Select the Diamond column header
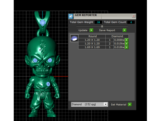The width and height of the screenshot is (161, 121). point(117,36)
